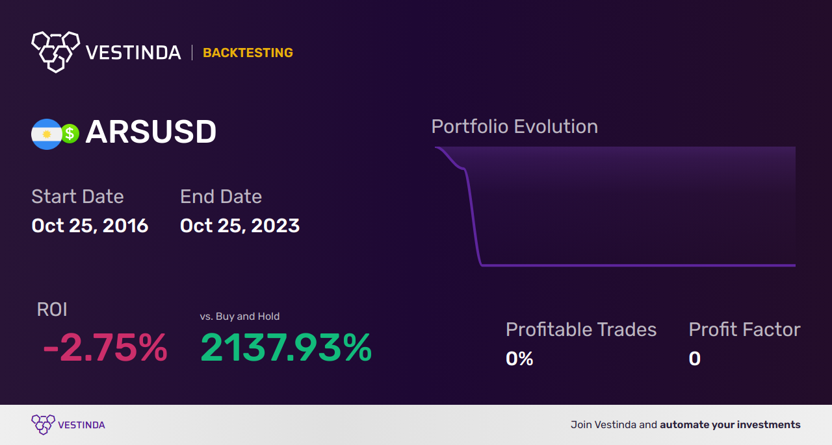Select the BACKTESTING label
This screenshot has height=445, width=832.
coord(248,53)
